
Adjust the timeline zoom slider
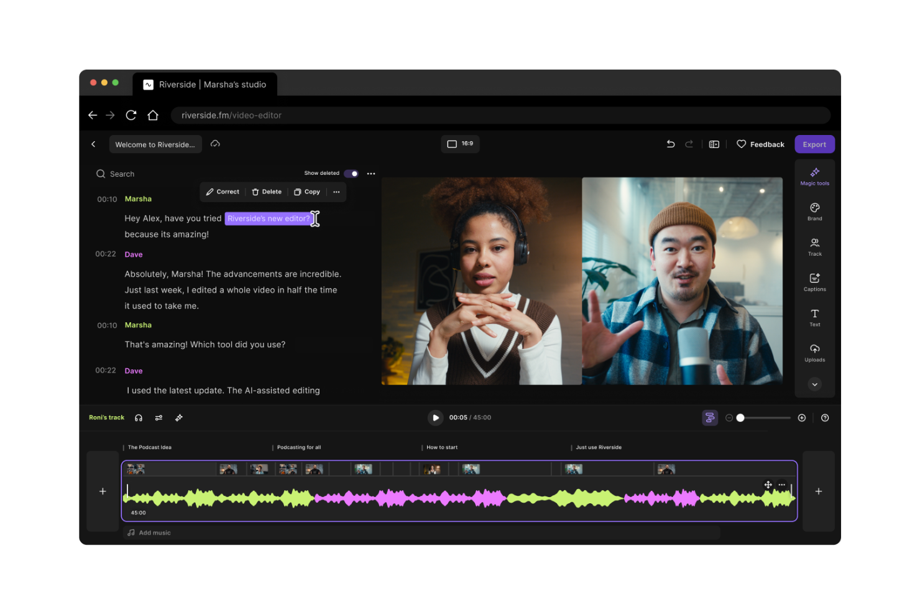(740, 417)
